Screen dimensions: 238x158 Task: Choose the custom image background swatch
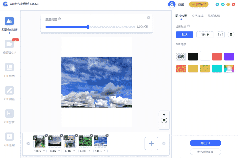[x=229, y=69]
